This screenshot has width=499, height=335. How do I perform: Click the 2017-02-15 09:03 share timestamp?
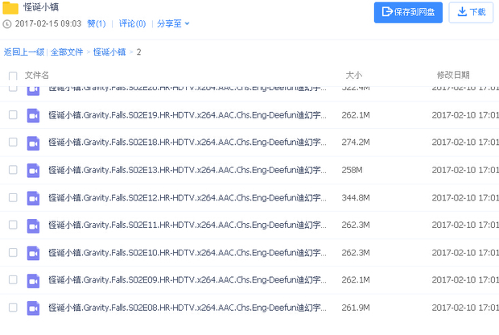point(48,23)
